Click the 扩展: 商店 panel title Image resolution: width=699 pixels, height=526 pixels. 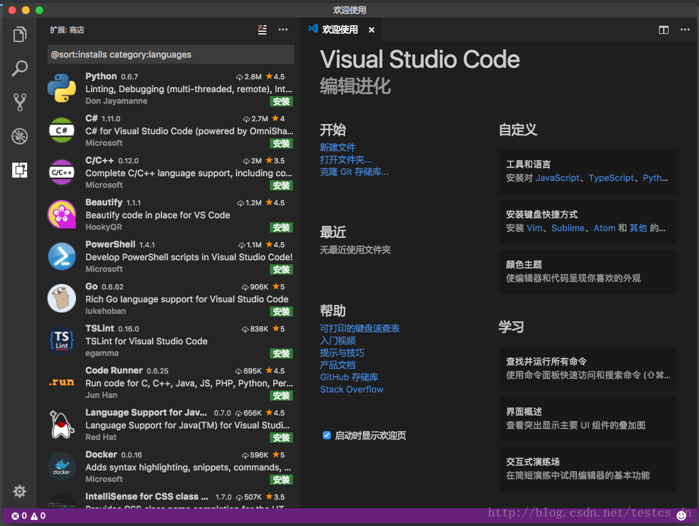click(67, 30)
